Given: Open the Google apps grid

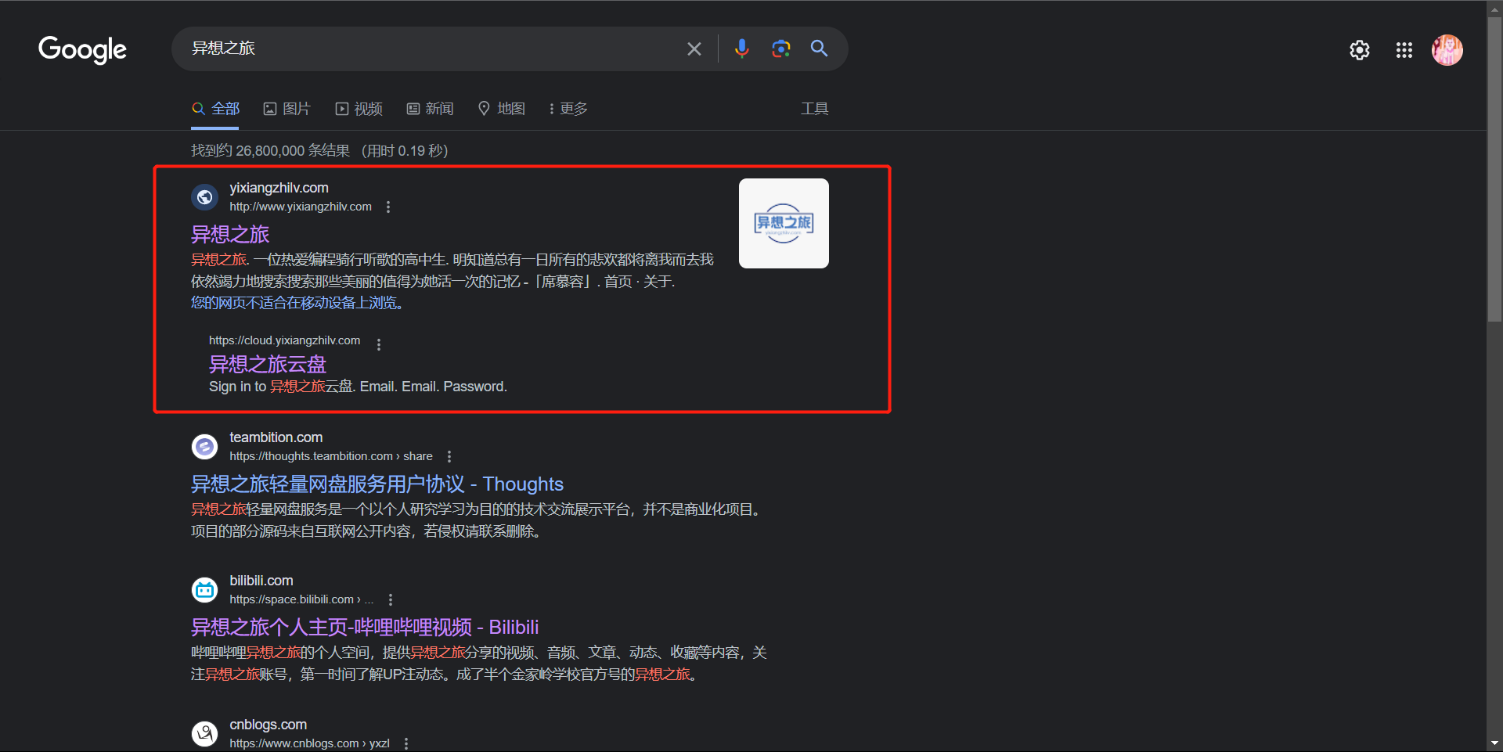Looking at the screenshot, I should (x=1404, y=50).
